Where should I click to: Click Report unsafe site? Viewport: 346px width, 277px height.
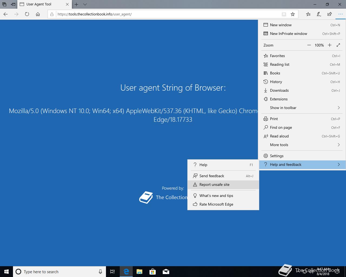tap(223, 184)
